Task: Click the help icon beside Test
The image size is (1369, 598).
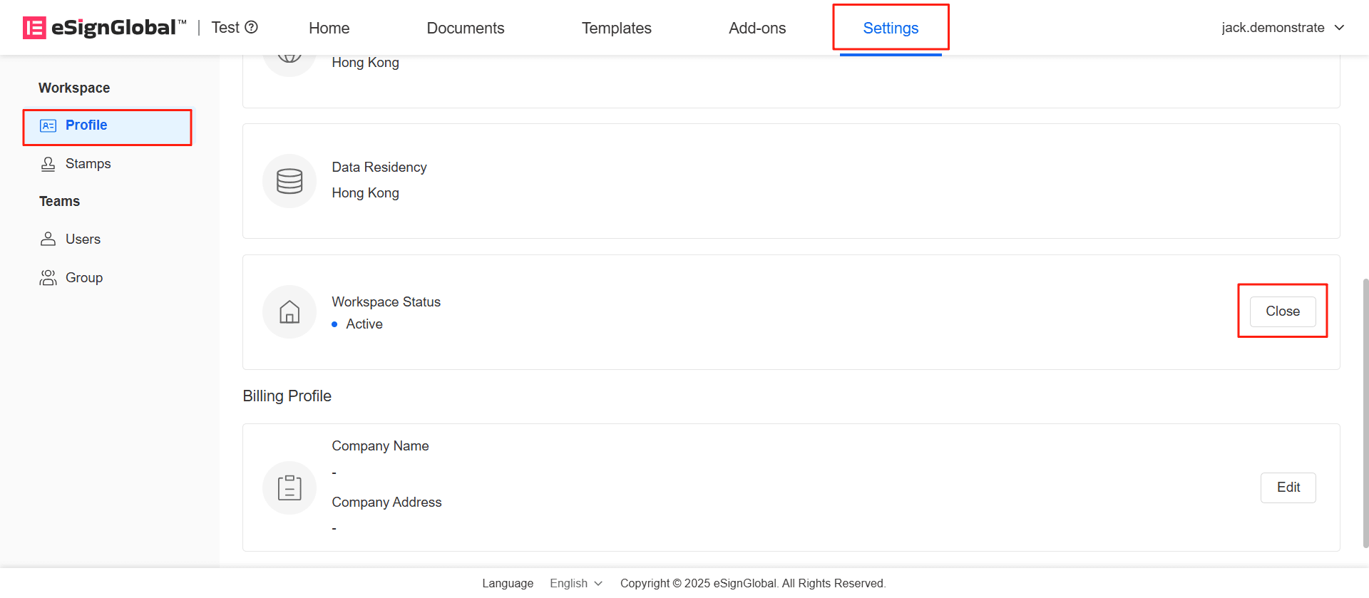Action: 251,27
